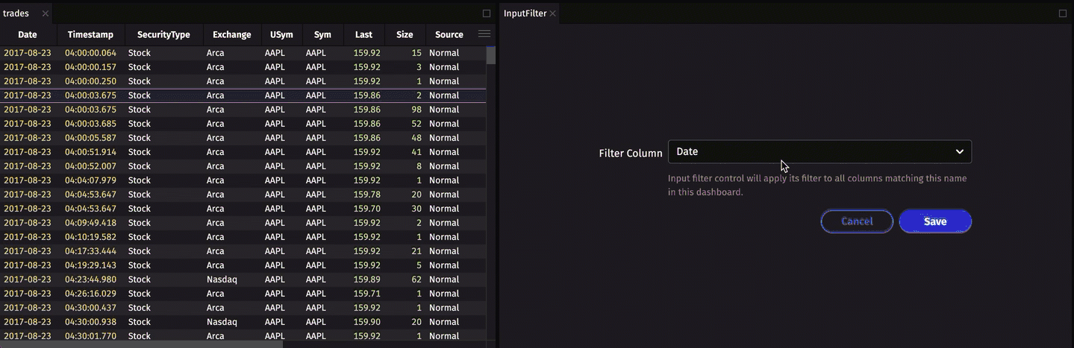
Task: Sort by the Timestamp column header
Action: (x=90, y=34)
